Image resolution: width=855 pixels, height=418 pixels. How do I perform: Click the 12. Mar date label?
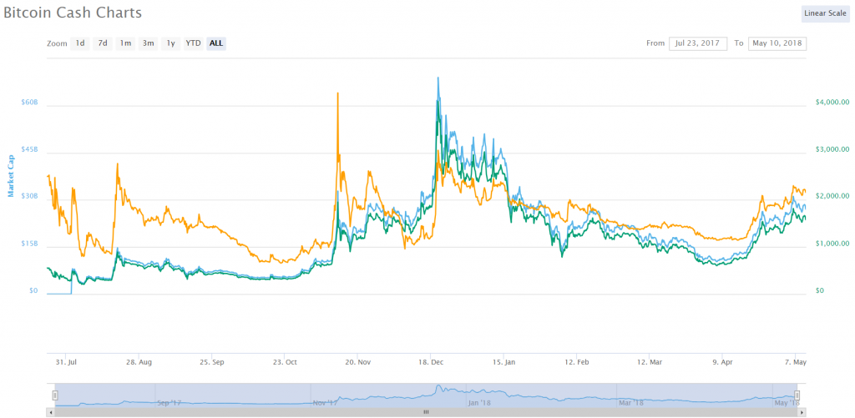(x=650, y=362)
